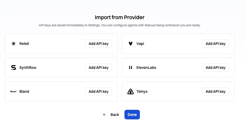The width and height of the screenshot is (246, 134).
Task: Add an API key for Synthflow
Action: point(98,68)
